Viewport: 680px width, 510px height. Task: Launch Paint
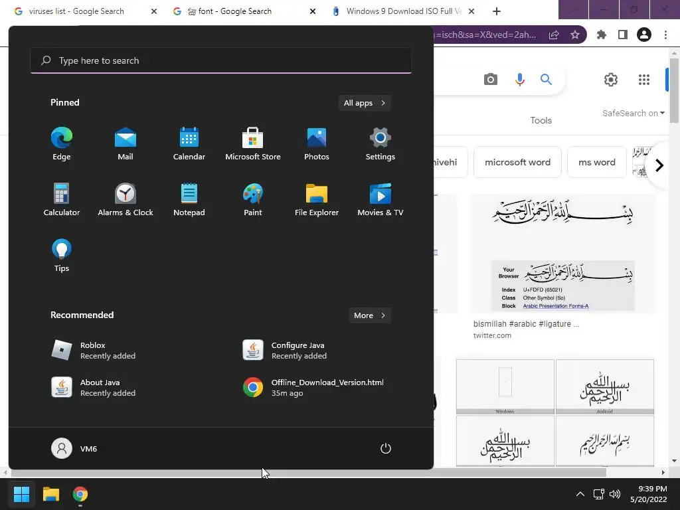pos(253,199)
